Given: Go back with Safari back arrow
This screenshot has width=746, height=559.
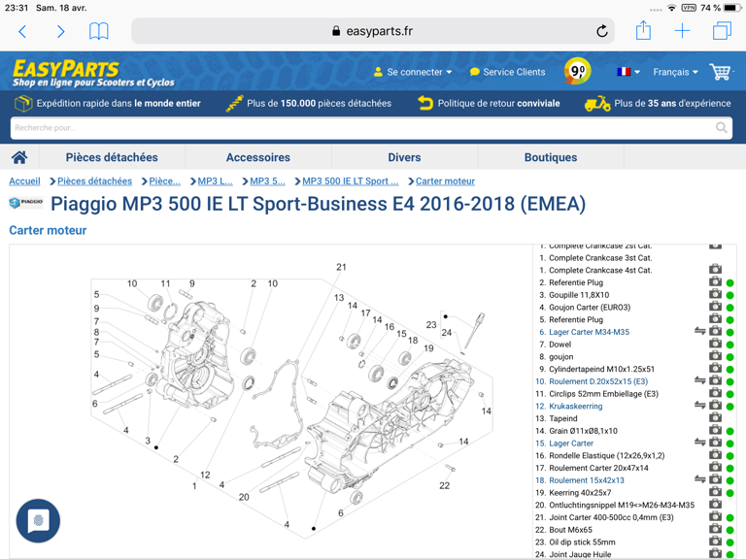Looking at the screenshot, I should (22, 31).
